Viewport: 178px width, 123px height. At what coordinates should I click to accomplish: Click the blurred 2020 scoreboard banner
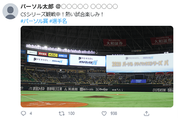pyautogui.click(x=140, y=63)
